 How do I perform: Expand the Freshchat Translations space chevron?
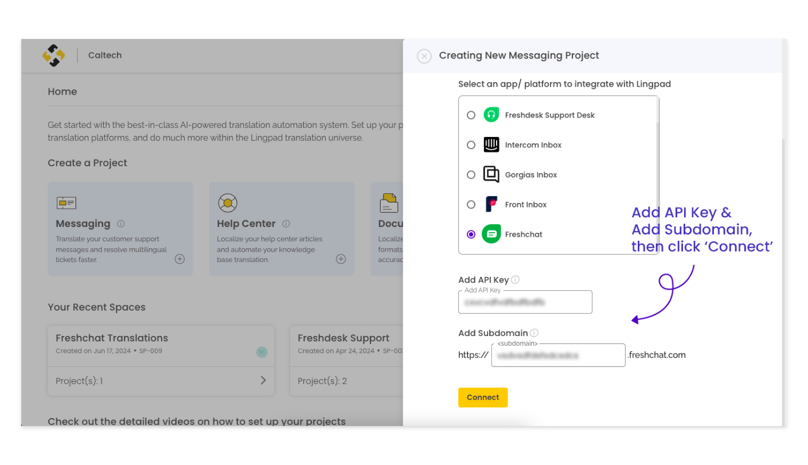pos(263,381)
